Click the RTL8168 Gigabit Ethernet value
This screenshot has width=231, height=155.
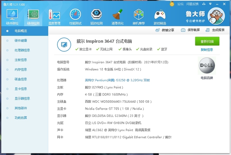click(x=128, y=137)
